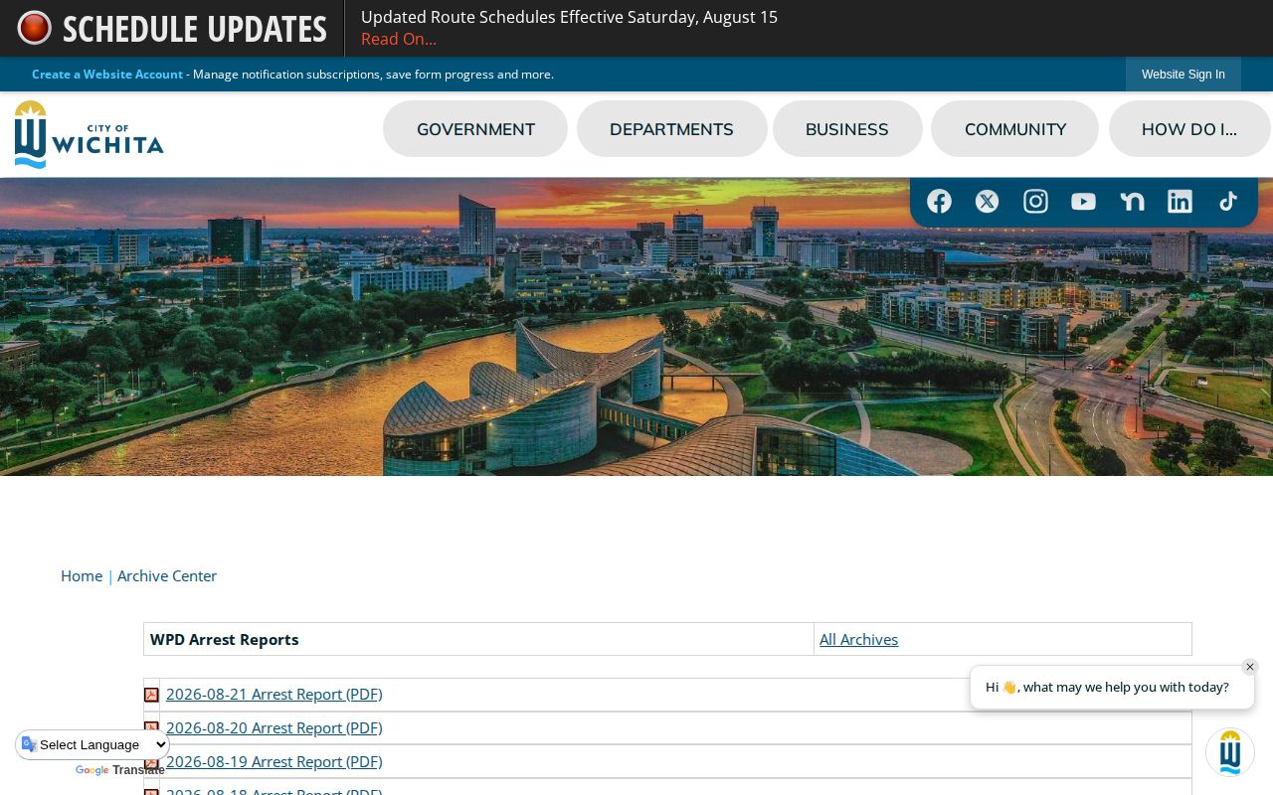Viewport: 1273px width, 795px height.
Task: Open the X (Twitter) social icon
Action: (x=987, y=202)
